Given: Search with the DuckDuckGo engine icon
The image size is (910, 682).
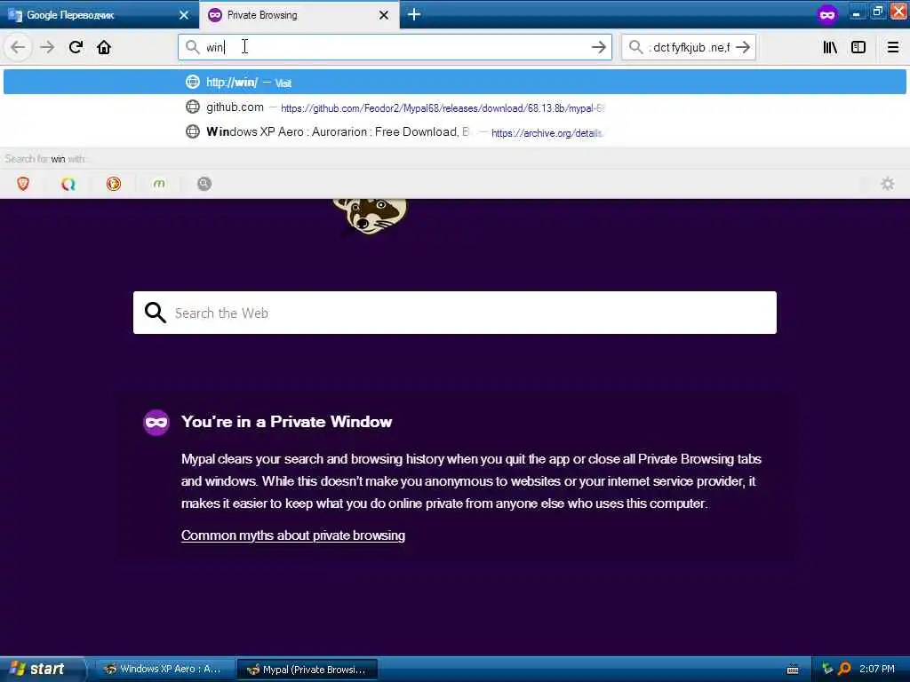Looking at the screenshot, I should 114,184.
